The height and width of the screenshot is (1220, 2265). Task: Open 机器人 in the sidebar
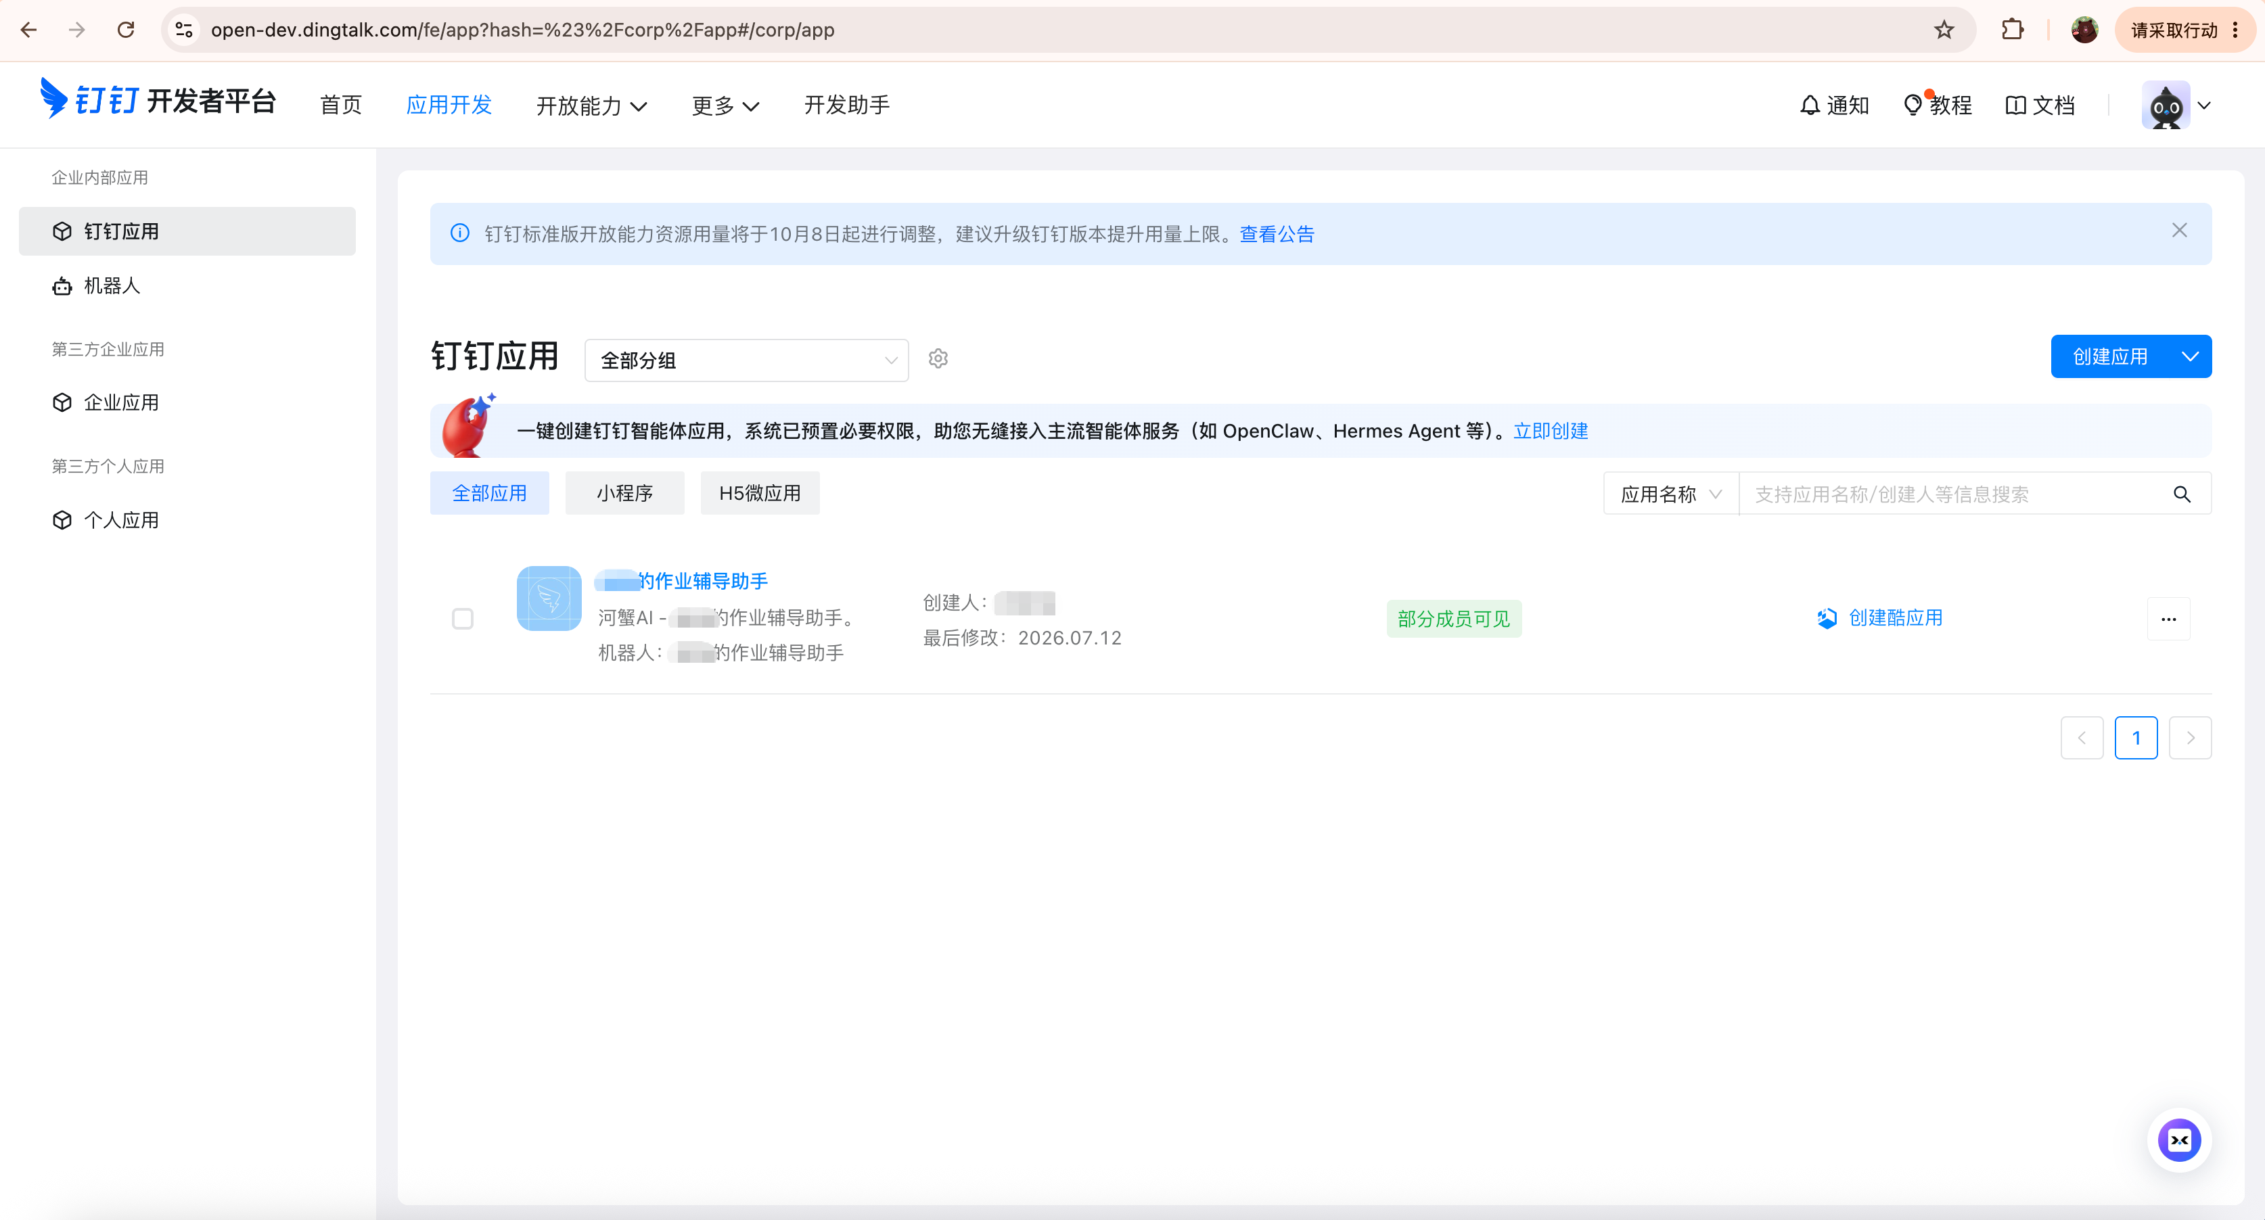[187, 285]
